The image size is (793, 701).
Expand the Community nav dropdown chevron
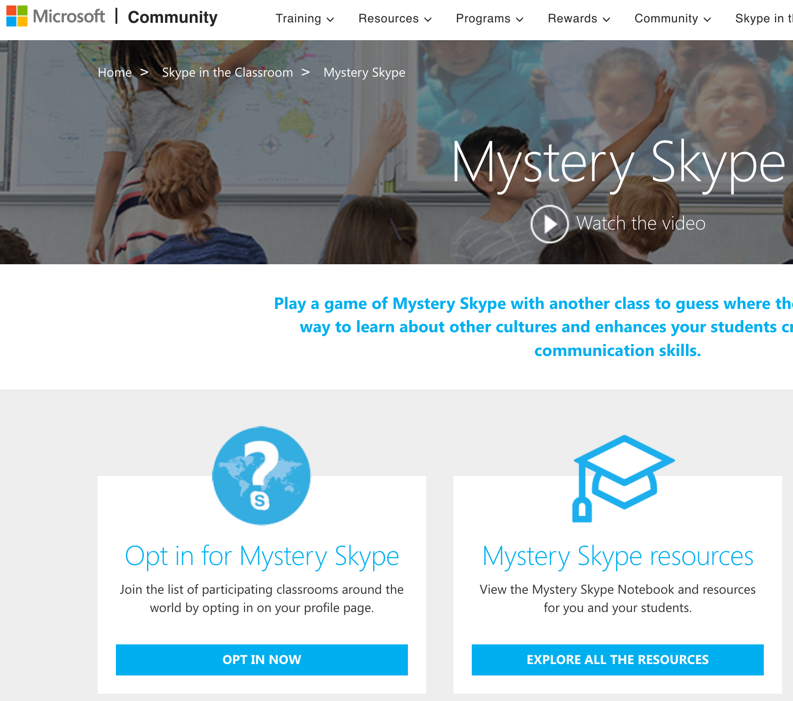click(707, 19)
